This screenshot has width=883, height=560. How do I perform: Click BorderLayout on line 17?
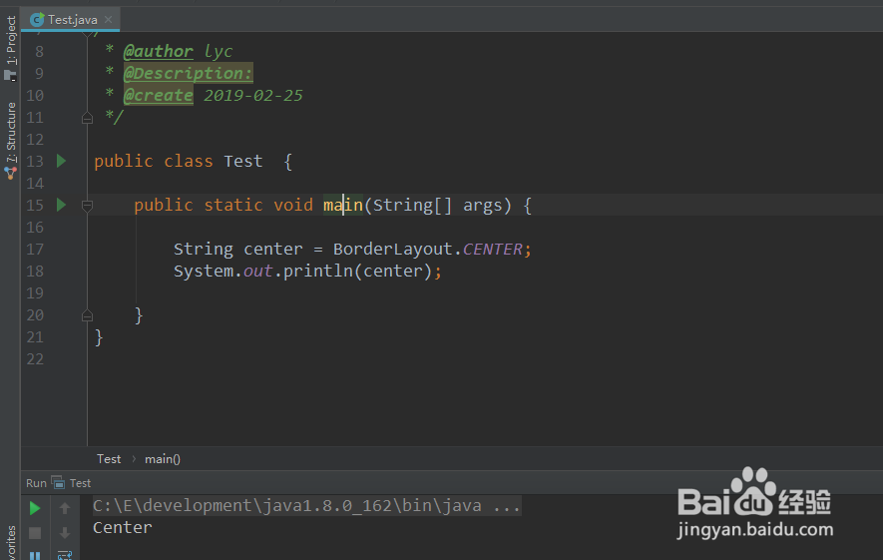(392, 249)
